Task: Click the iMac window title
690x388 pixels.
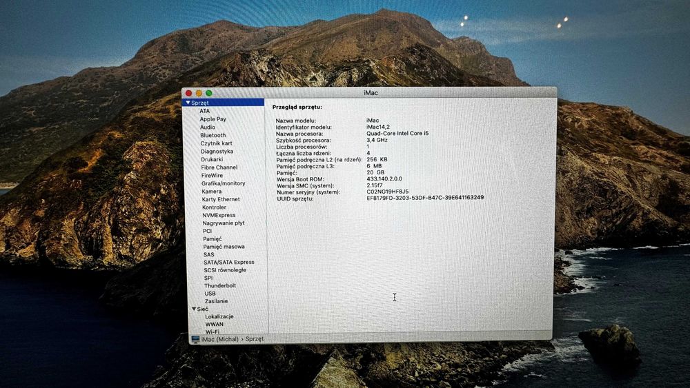Action: [x=371, y=93]
